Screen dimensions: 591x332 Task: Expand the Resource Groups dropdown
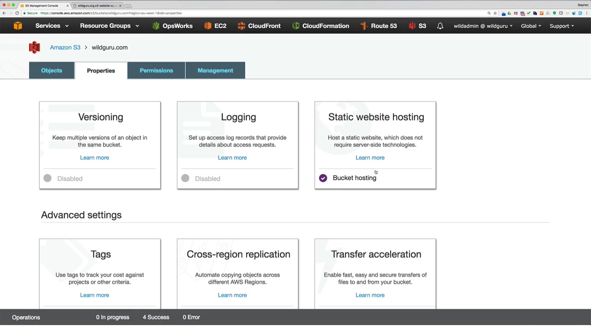click(109, 26)
